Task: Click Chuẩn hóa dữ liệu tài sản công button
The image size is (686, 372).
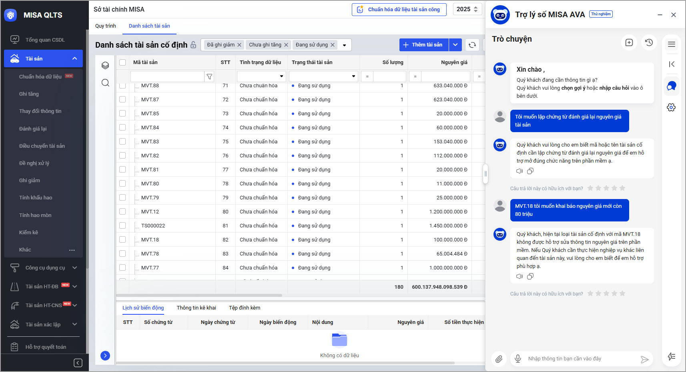Action: [399, 10]
